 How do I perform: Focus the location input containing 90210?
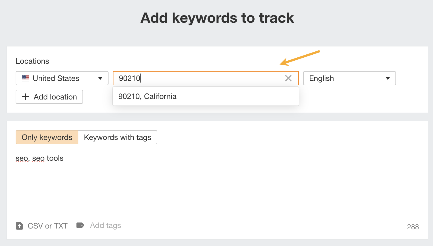[197, 78]
